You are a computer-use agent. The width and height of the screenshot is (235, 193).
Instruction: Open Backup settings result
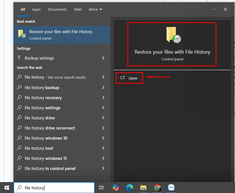(x=62, y=58)
